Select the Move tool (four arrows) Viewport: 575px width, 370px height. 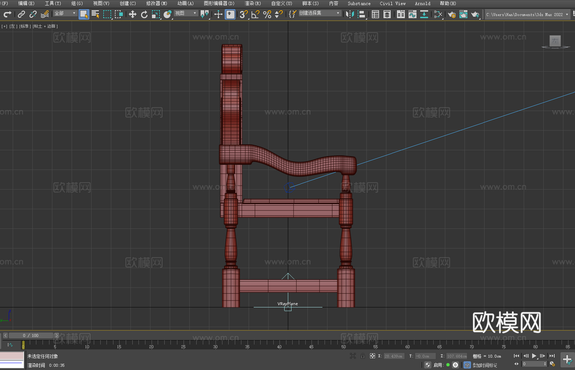133,14
